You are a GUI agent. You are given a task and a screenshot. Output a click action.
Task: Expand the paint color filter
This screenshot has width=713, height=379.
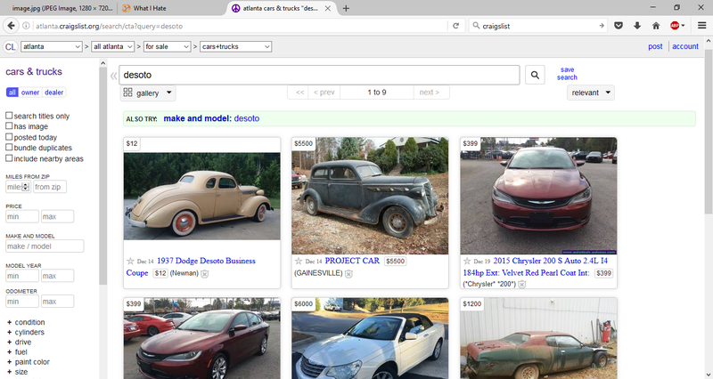[28, 362]
